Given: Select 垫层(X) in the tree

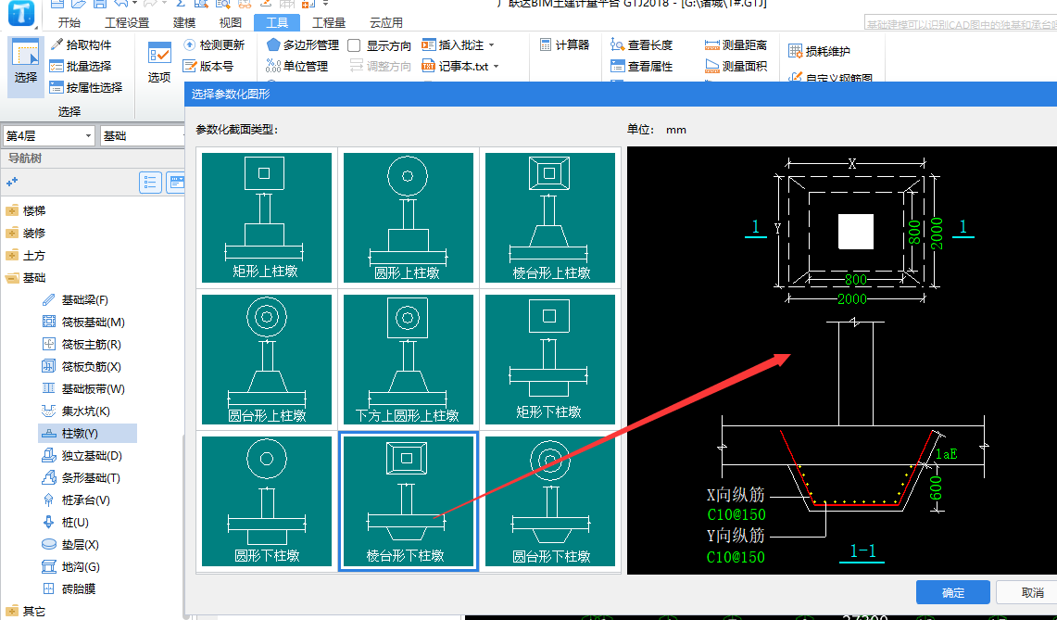Looking at the screenshot, I should (x=70, y=544).
